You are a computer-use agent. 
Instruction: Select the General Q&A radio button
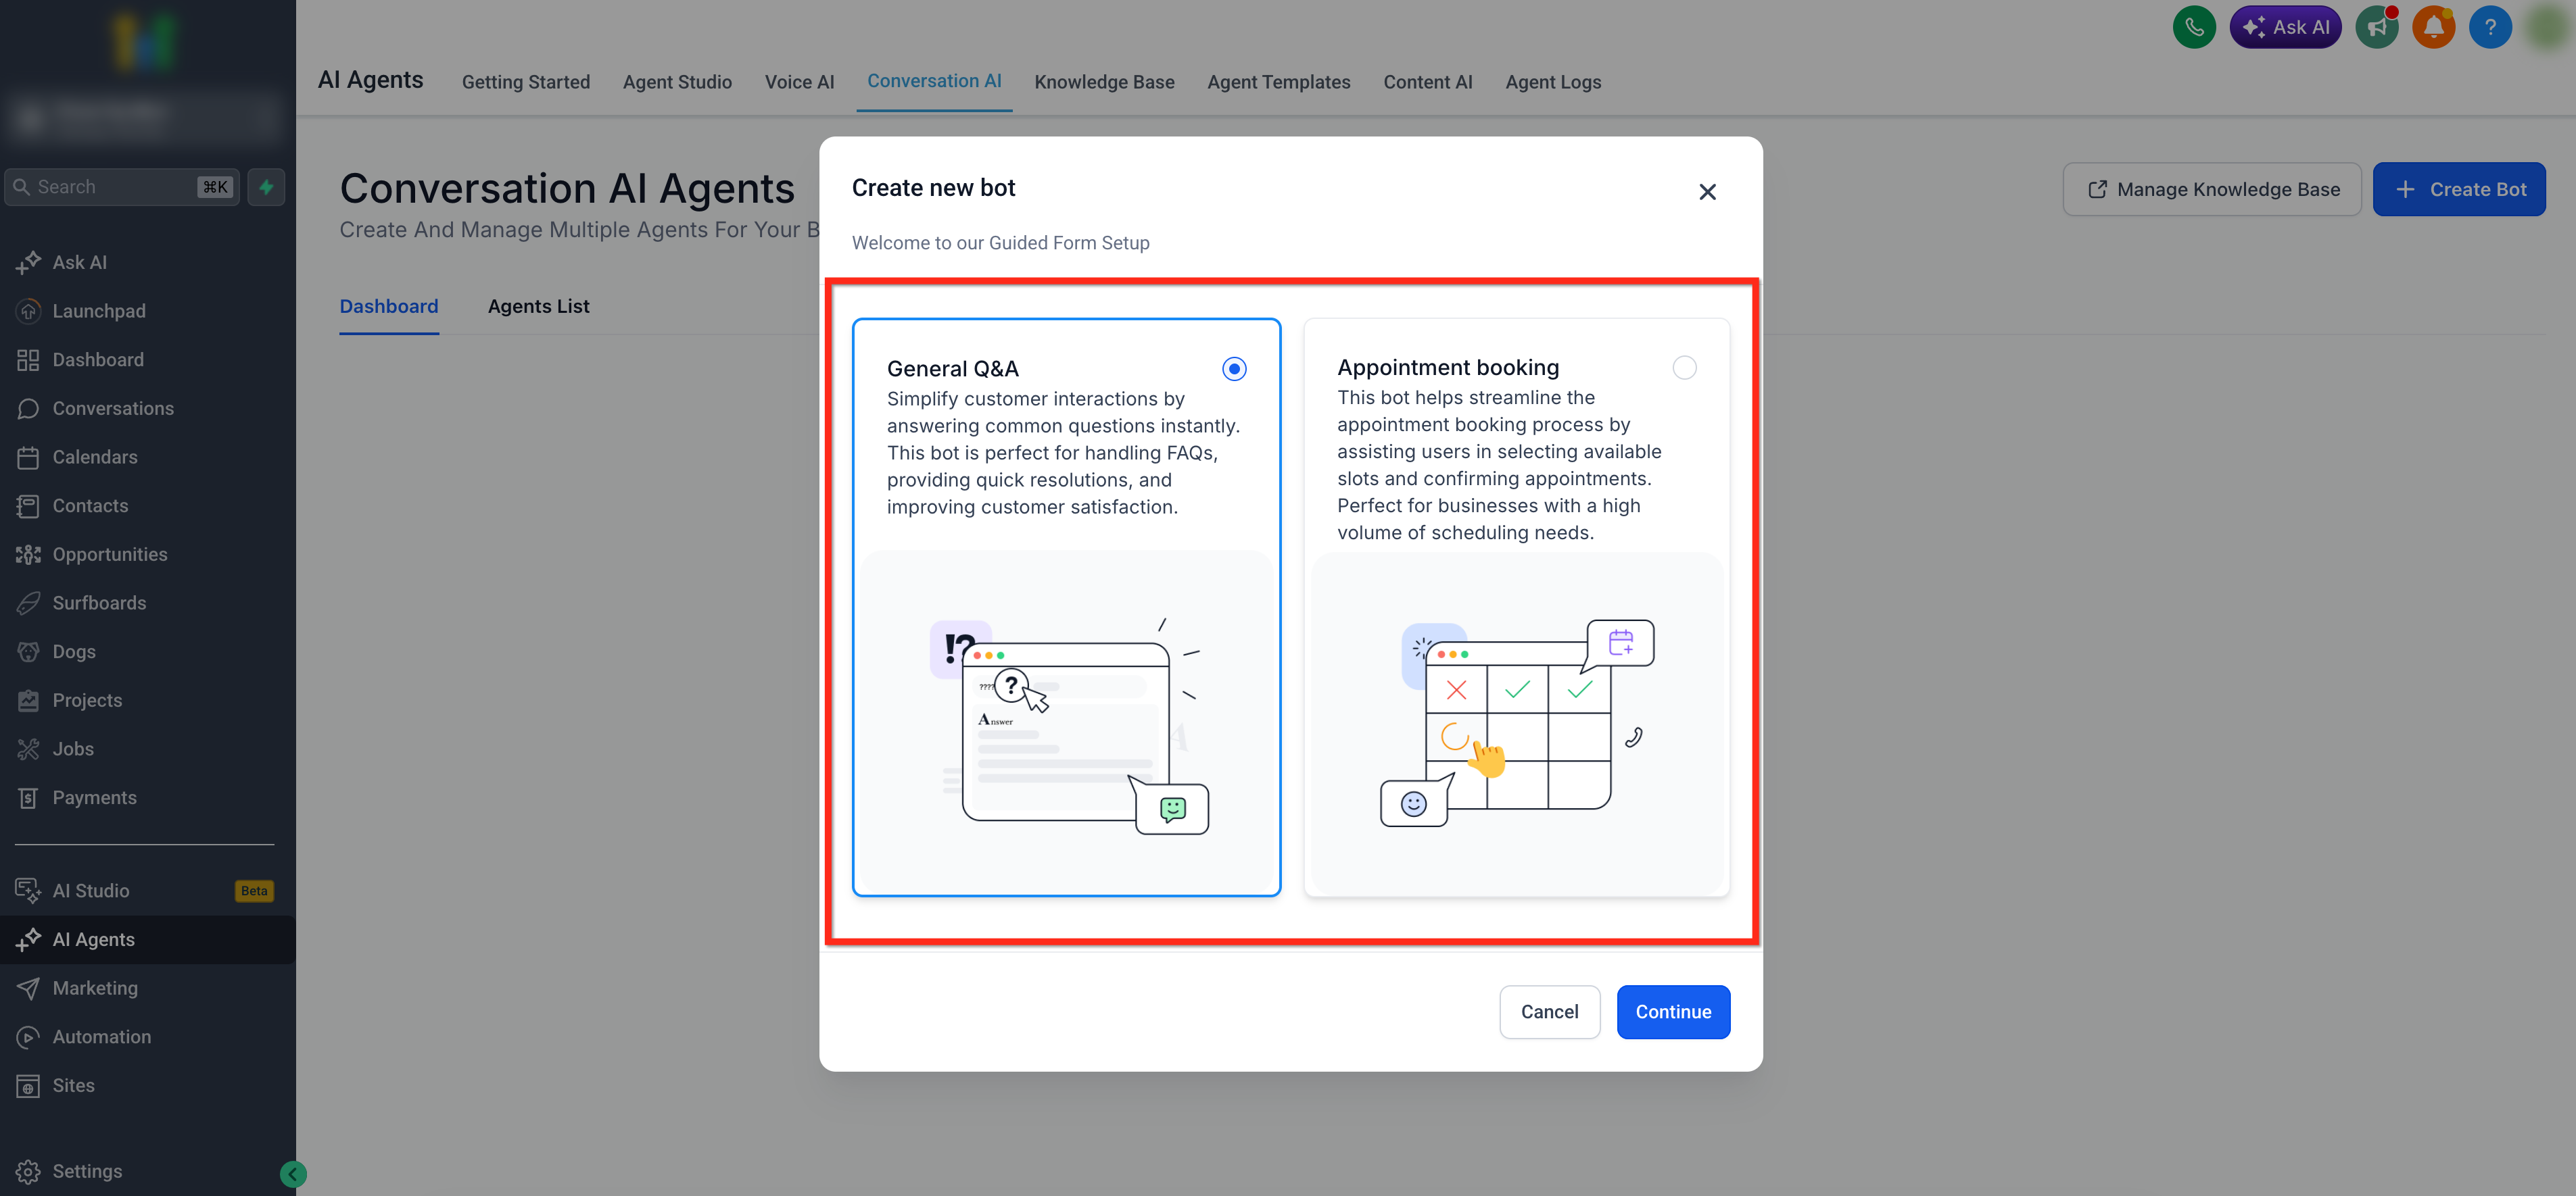(x=1234, y=369)
